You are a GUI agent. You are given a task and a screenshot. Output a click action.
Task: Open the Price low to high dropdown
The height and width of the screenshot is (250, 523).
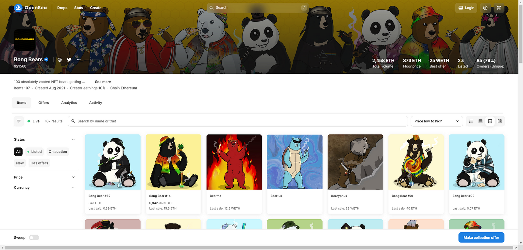pyautogui.click(x=437, y=121)
